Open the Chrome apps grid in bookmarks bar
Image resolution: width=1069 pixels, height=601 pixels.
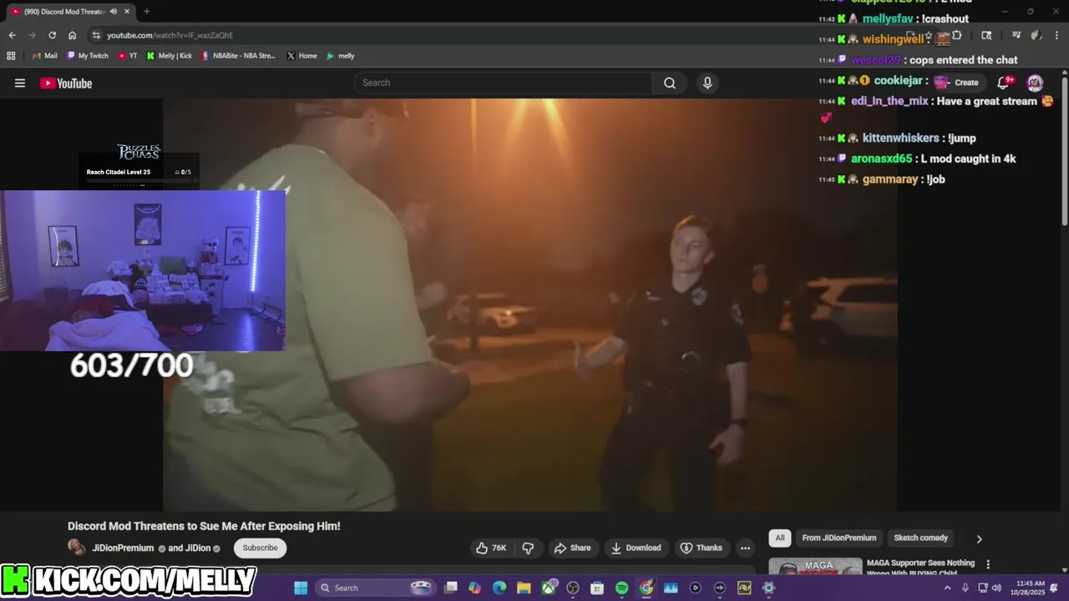pos(11,56)
